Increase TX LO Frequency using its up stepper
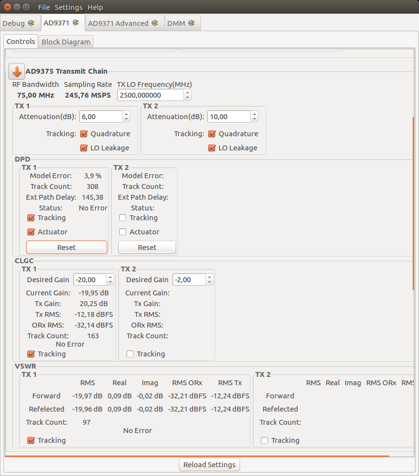Image resolution: width=419 pixels, height=476 pixels. pyautogui.click(x=187, y=92)
